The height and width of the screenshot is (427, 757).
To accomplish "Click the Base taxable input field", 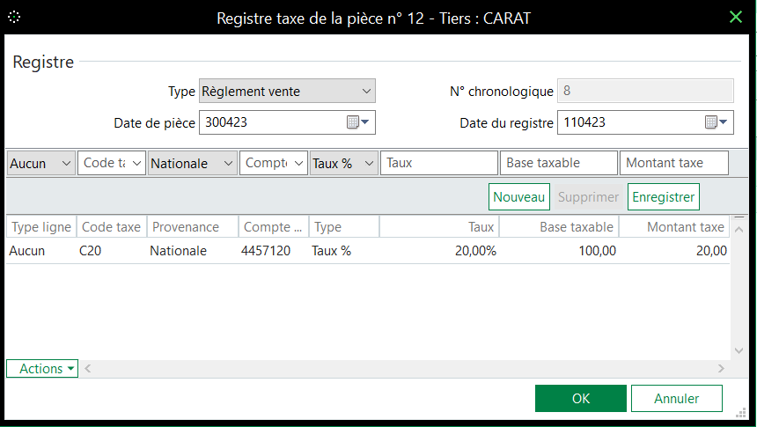I will 558,164.
